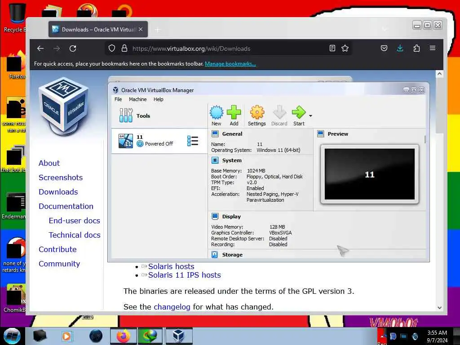Click the Firefox taskbar icon
Viewport: 460px width, 345px height.
(x=124, y=336)
